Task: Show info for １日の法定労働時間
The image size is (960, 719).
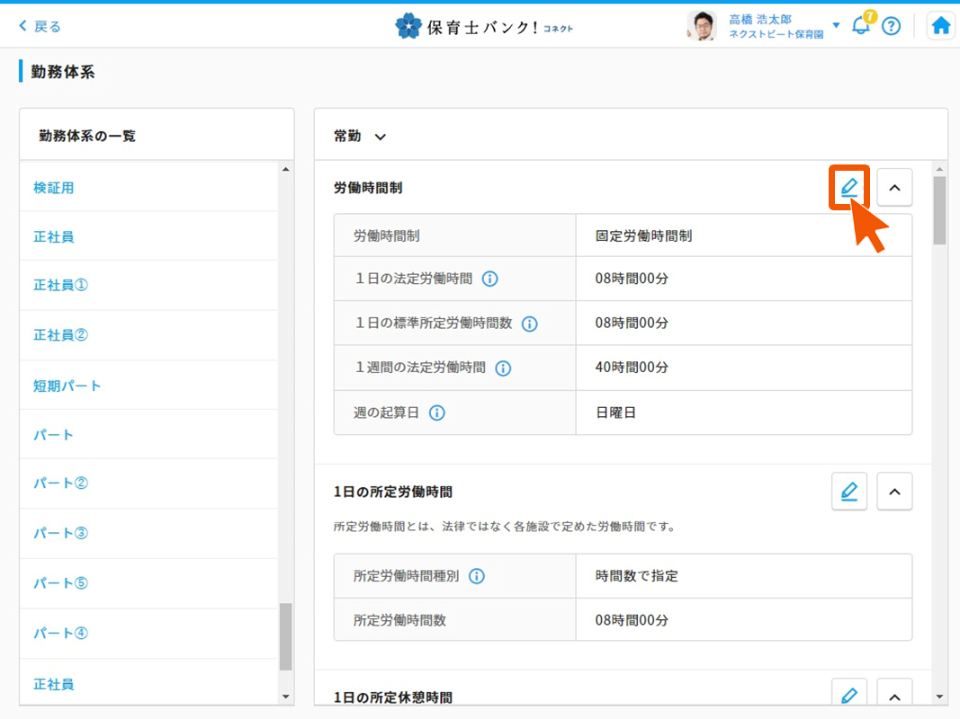Action: click(490, 279)
